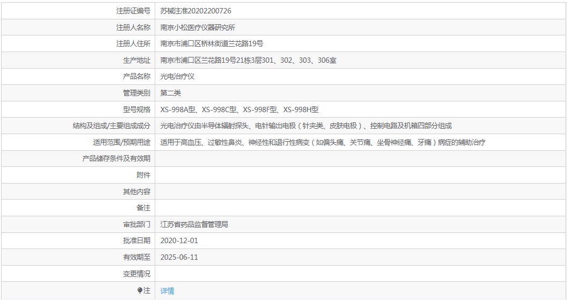
Task: Select the product name 光电治疗仪
Action: 177,76
